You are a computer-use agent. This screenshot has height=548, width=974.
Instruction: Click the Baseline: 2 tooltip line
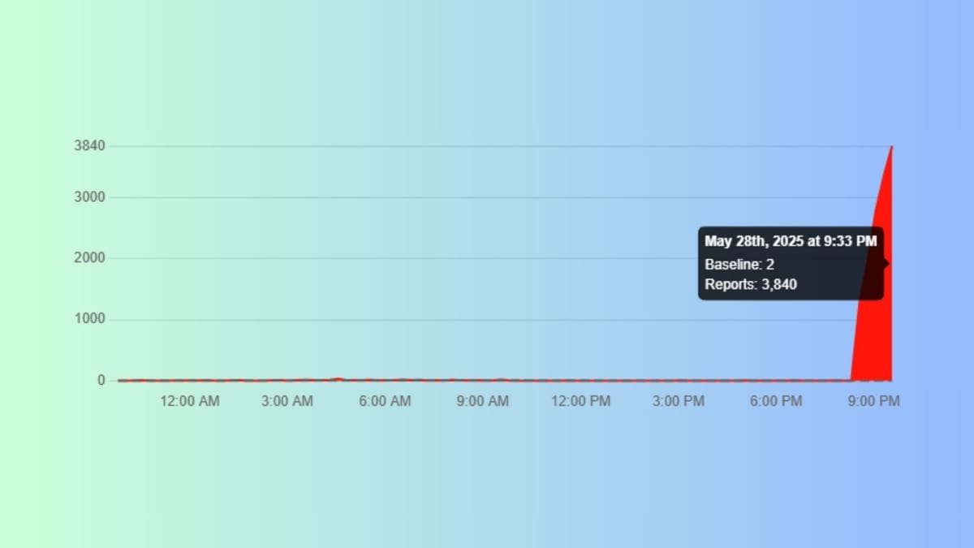pos(738,264)
